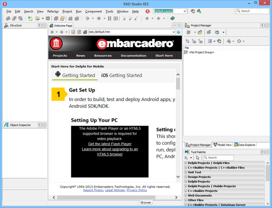The width and height of the screenshot is (272, 208).
Task: Pin the Structure panel with pushpin icon
Action: pos(39,25)
